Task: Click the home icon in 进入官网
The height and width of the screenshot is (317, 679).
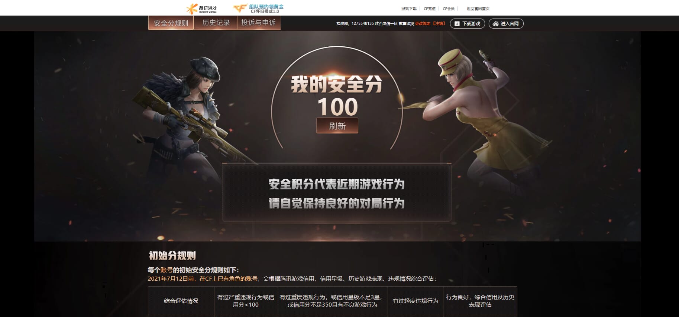Action: (x=495, y=23)
